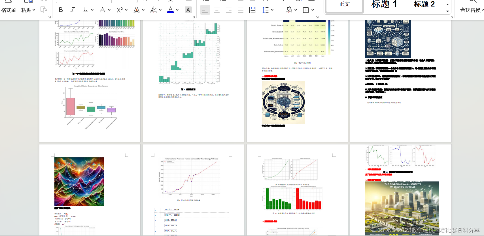Select electric vehicles city poster image

point(402,208)
